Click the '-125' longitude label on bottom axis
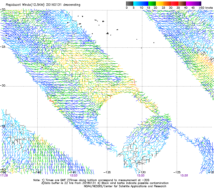This screenshot has height=188, width=214. 177,172
